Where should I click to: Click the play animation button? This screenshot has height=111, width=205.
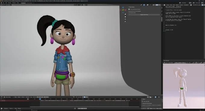tap(83, 108)
